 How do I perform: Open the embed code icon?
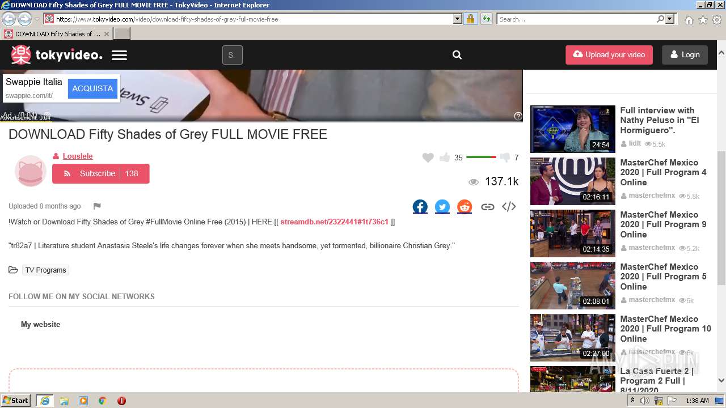pyautogui.click(x=509, y=207)
